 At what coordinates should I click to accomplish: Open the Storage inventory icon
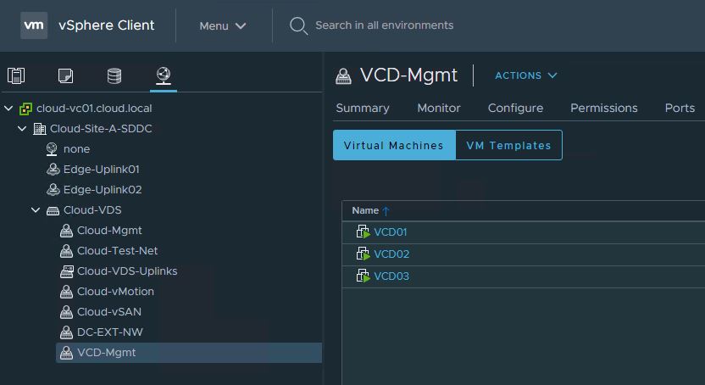click(x=114, y=76)
